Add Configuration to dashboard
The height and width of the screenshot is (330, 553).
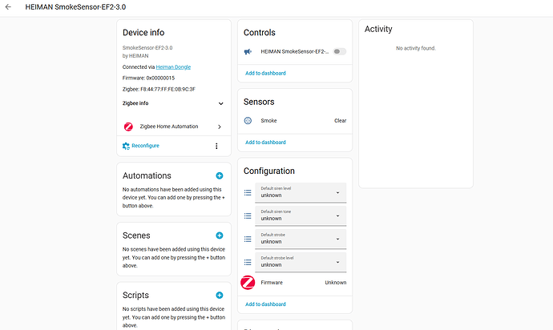tap(265, 304)
